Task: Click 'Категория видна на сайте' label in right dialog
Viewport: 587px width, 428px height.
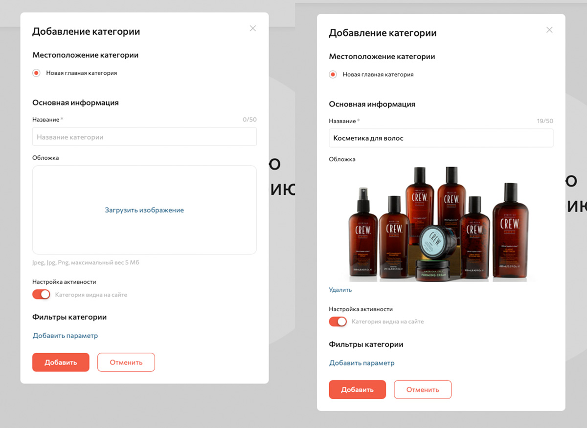Action: point(388,321)
